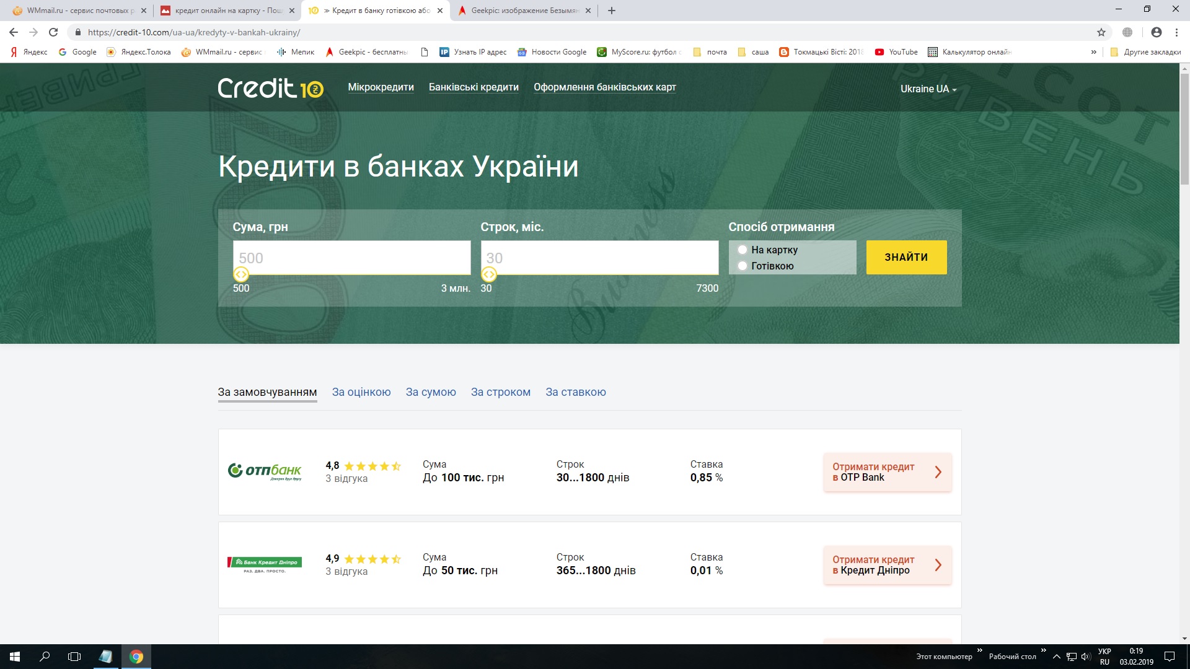Open the Мікрокредити menu link
Image resolution: width=1190 pixels, height=669 pixels.
click(381, 87)
